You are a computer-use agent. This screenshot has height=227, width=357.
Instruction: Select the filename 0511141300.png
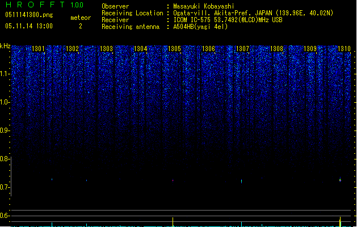[29, 15]
